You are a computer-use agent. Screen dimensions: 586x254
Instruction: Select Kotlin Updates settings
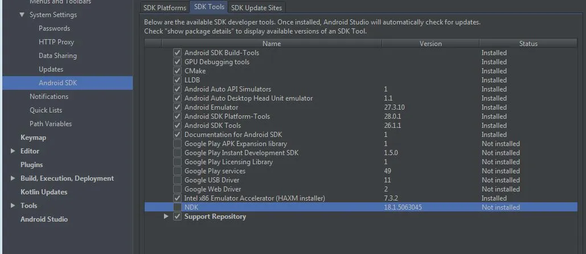44,191
